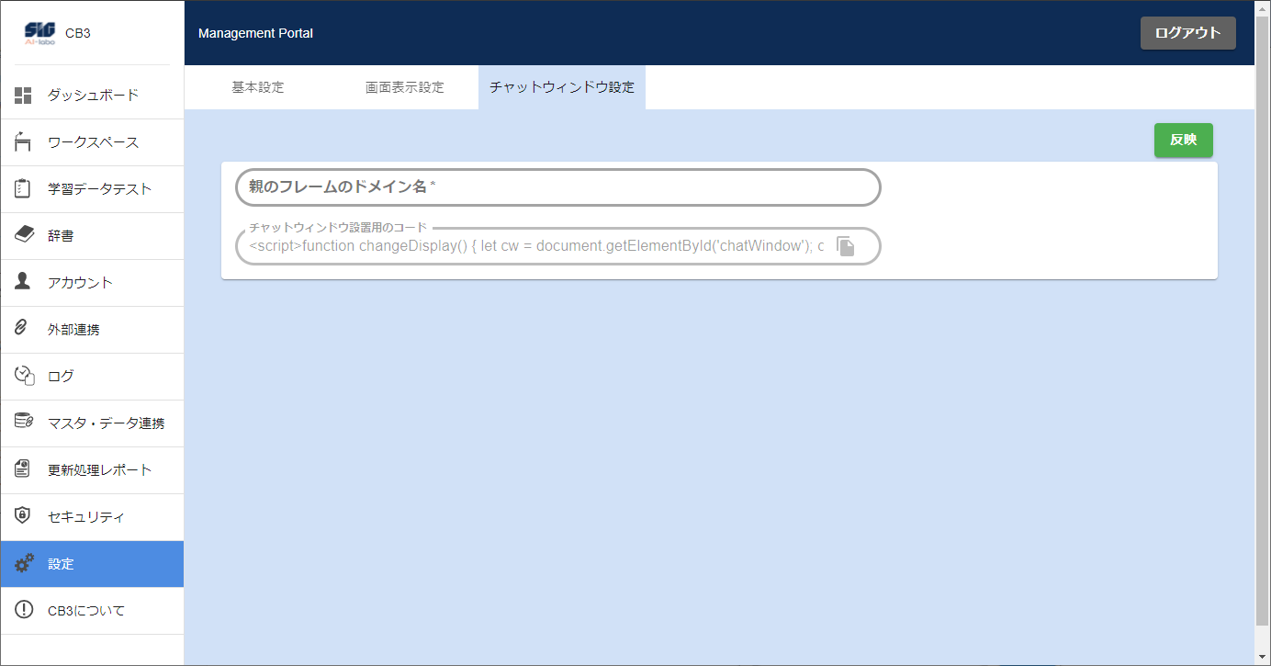1271x666 pixels.
Task: Click the clipboard icon for 学習データテスト
Action: [x=24, y=188]
